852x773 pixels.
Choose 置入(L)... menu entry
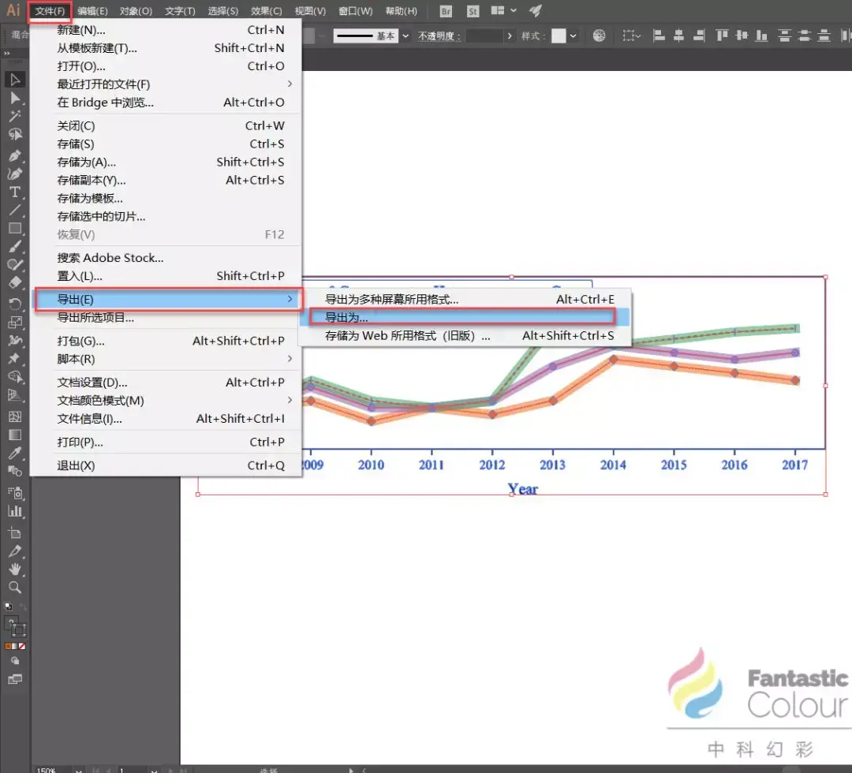coord(166,276)
